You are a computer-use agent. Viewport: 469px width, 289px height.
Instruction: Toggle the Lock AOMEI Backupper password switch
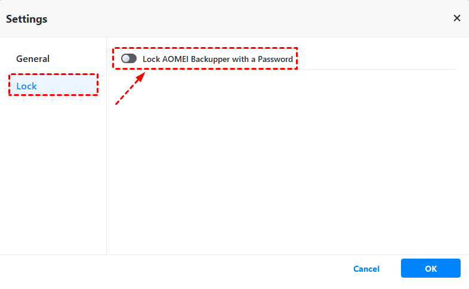(x=129, y=59)
